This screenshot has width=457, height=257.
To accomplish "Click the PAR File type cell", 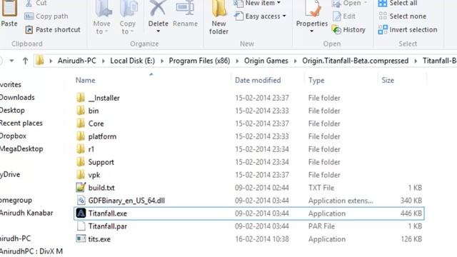I will pos(321,226).
